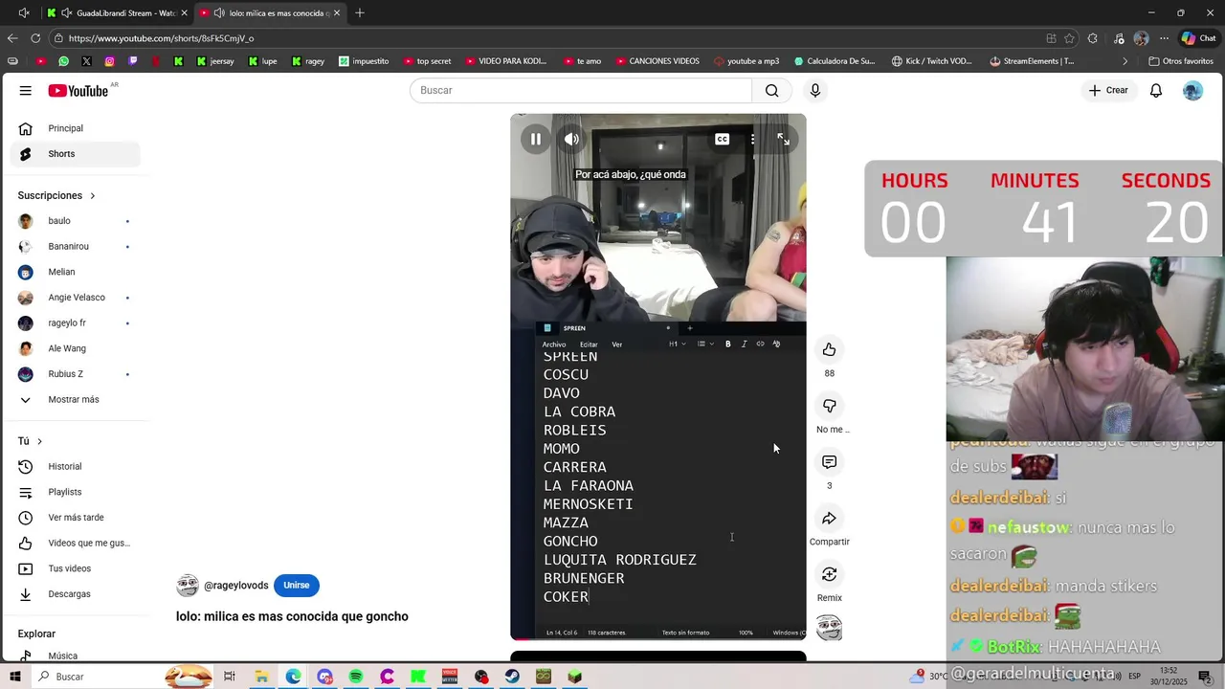Mute the short's volume
The image size is (1225, 689).
(x=571, y=139)
